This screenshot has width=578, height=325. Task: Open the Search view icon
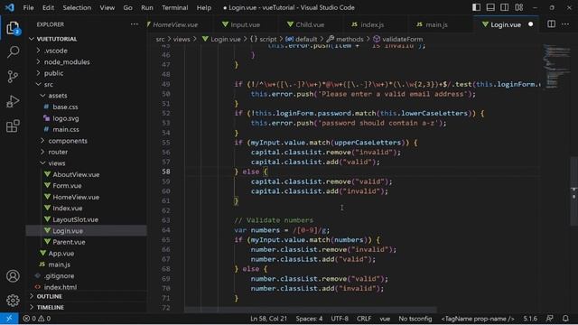point(13,52)
